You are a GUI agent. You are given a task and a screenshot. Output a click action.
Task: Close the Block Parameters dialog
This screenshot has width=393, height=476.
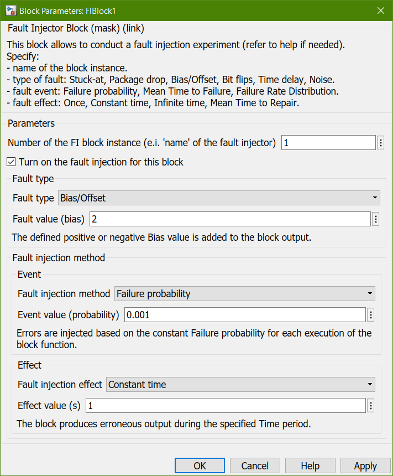pos(380,11)
